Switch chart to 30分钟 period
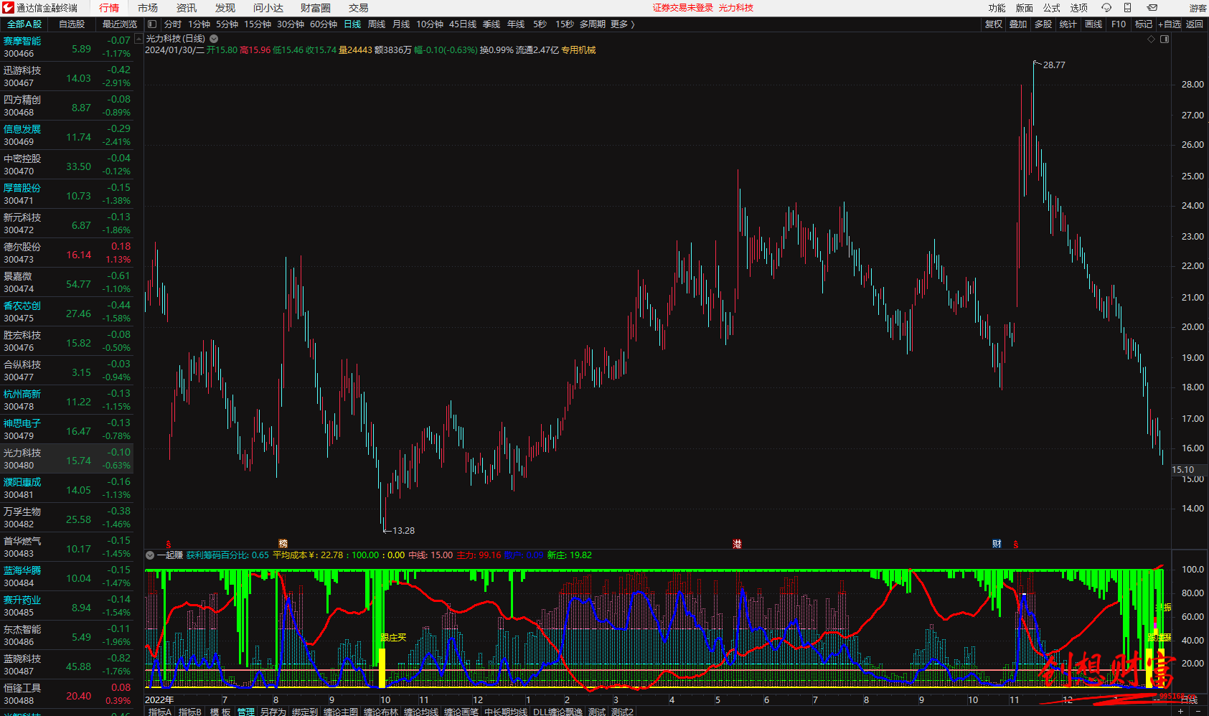Viewport: 1209px width, 716px height. click(291, 24)
